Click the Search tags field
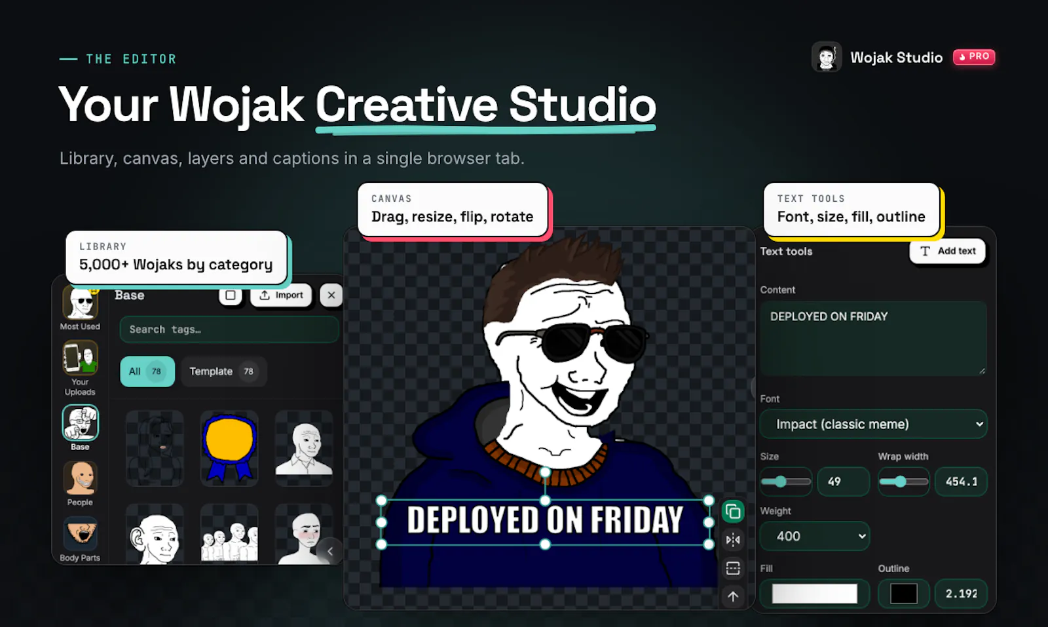The width and height of the screenshot is (1048, 627). (229, 330)
